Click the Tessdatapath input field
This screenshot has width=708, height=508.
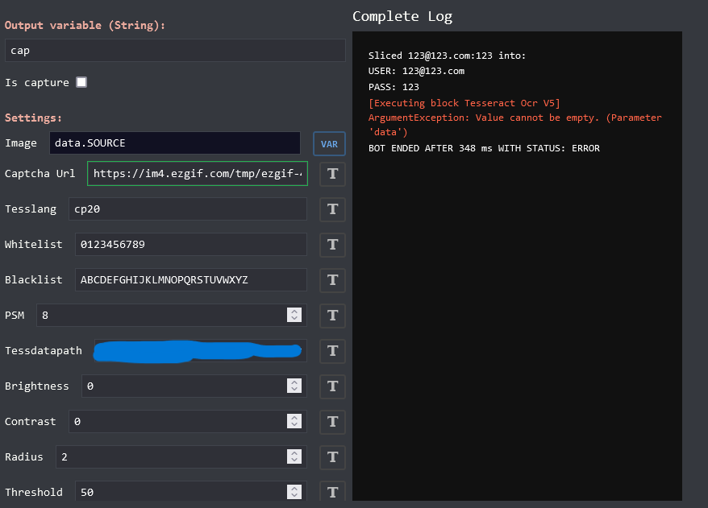point(201,351)
